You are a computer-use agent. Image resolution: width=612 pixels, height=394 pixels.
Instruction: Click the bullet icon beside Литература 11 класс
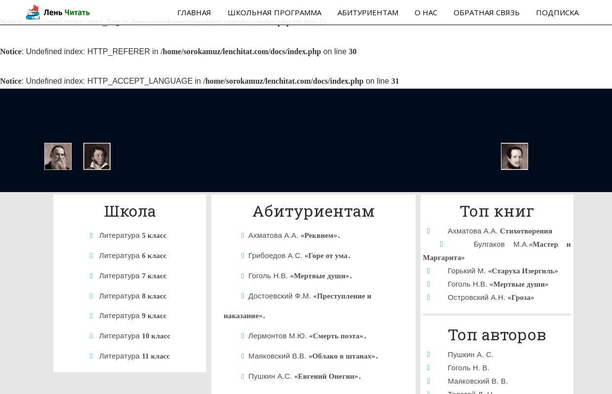[91, 356]
